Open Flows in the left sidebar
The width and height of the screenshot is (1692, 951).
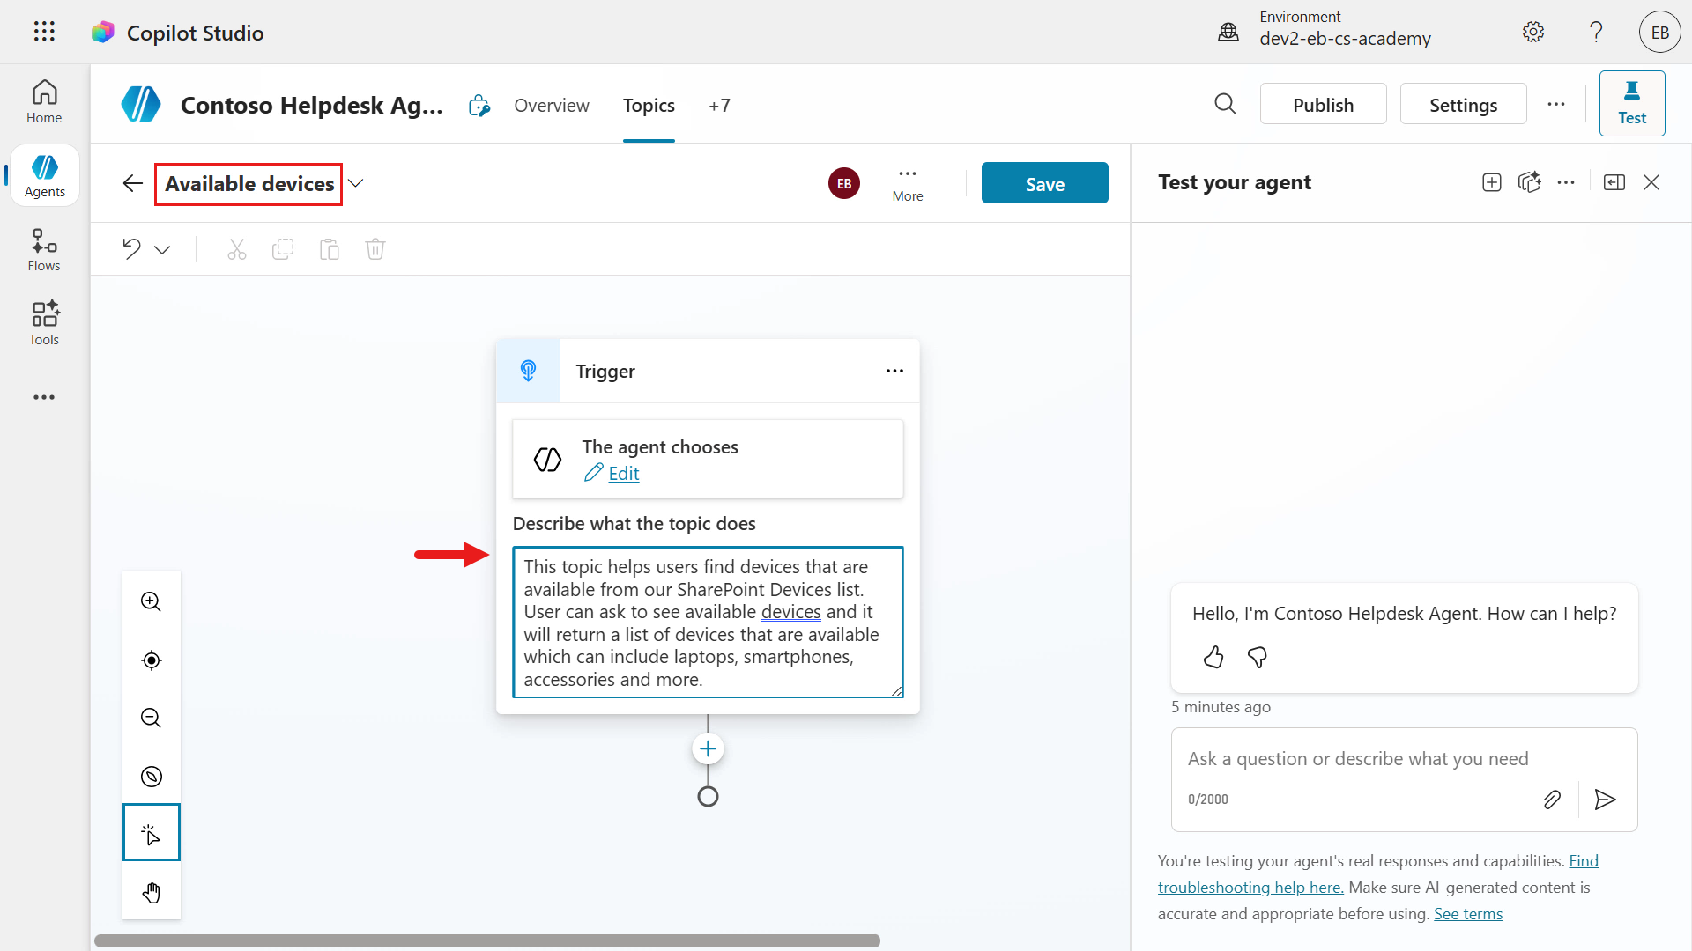click(x=44, y=250)
